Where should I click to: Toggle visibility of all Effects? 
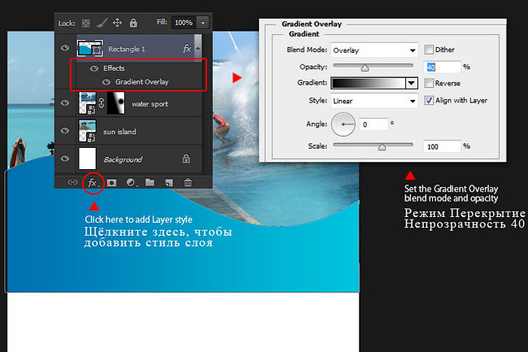tap(94, 68)
